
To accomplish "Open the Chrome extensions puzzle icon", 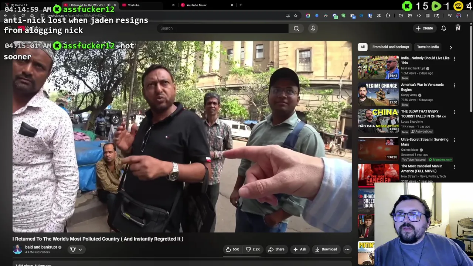I will (388, 16).
